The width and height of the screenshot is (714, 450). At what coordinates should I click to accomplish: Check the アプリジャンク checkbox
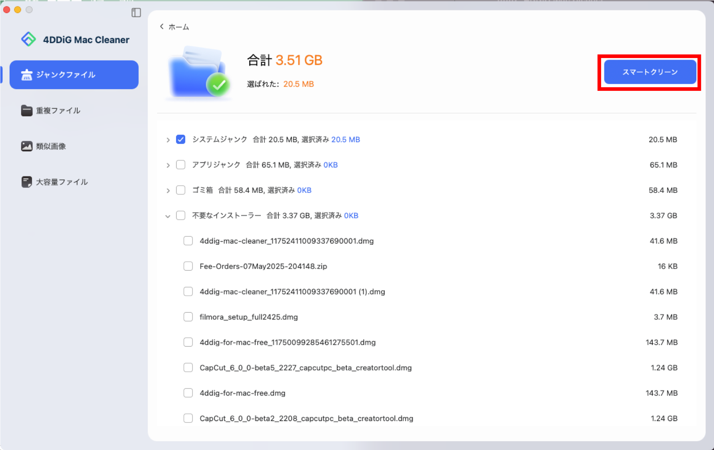tap(181, 165)
